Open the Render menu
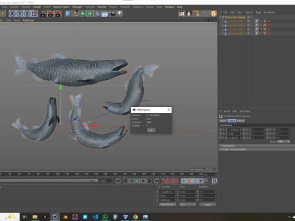295x221 pixels. 37,7
